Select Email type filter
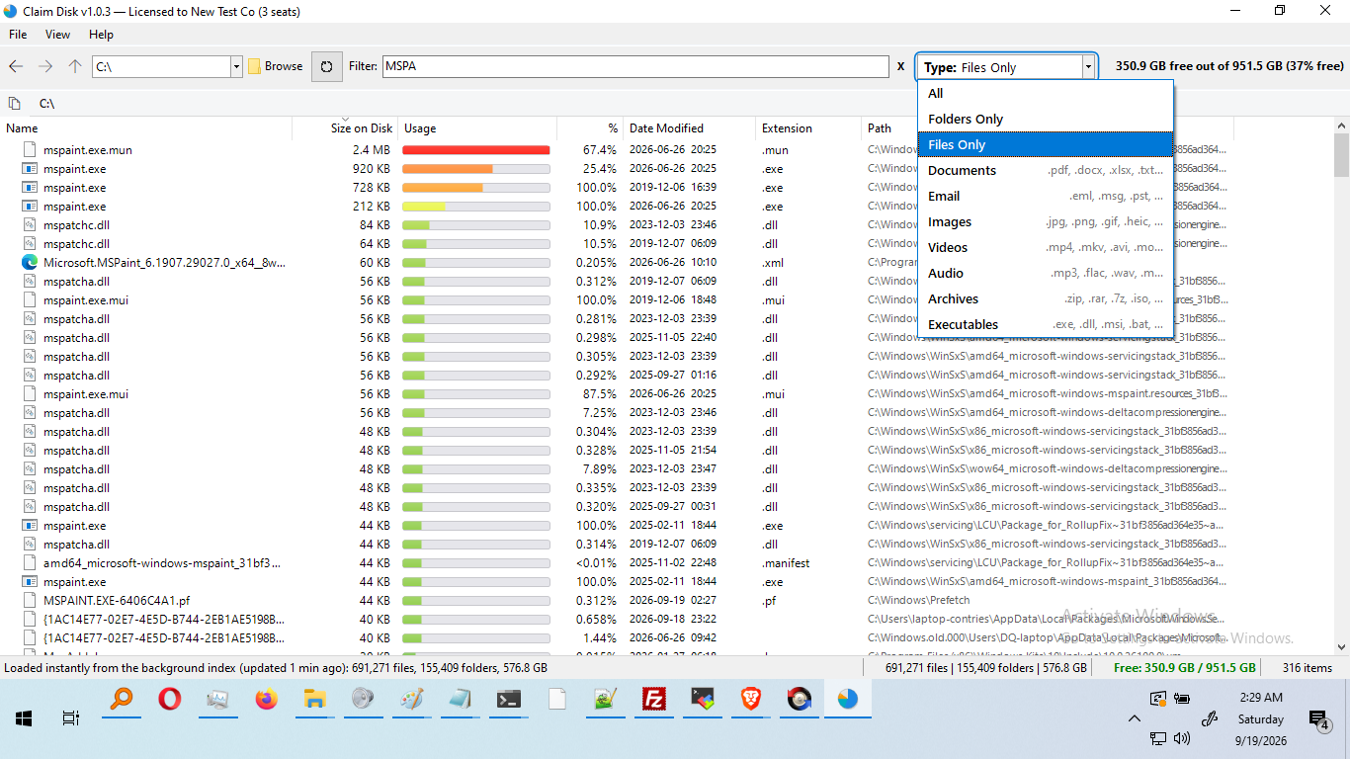 (x=1046, y=197)
